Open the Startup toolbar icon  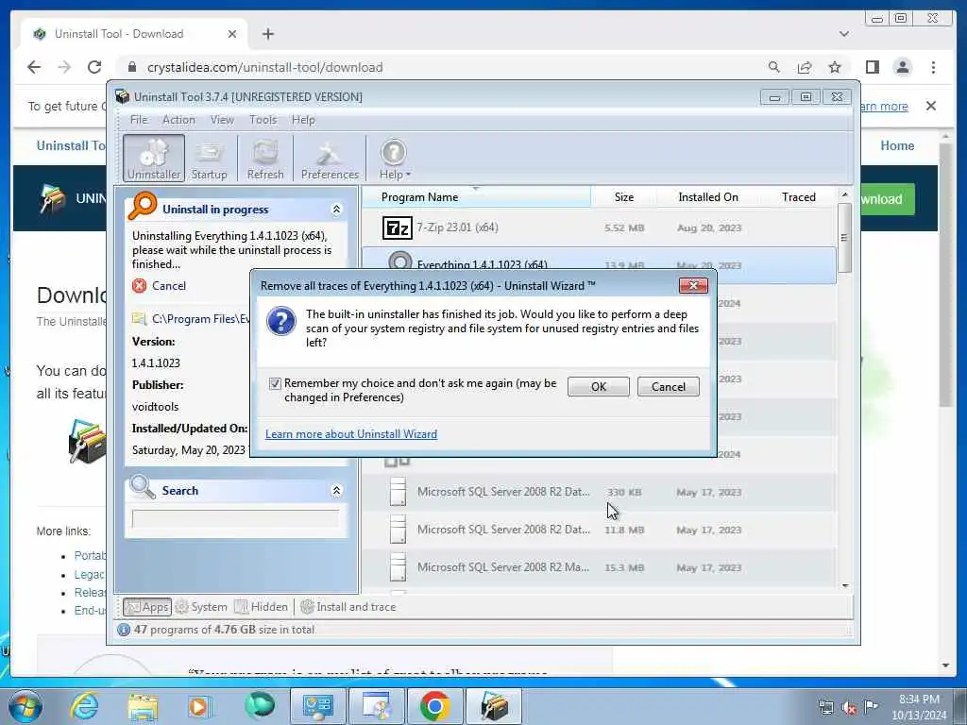point(209,159)
